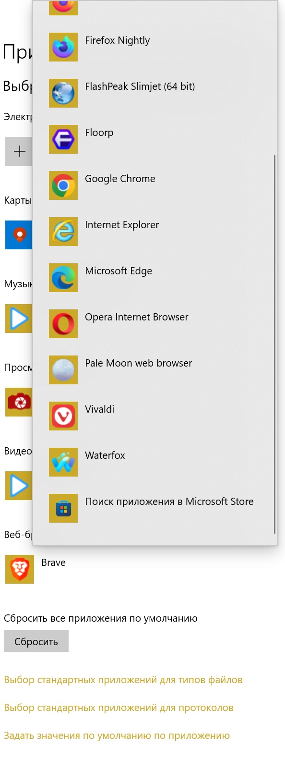
Task: Select the Waterfox icon
Action: coord(63,462)
